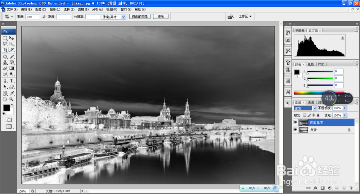Screen dimensions: 360x194
Task: Create a new layer group folder
Action: [x=337, y=188]
